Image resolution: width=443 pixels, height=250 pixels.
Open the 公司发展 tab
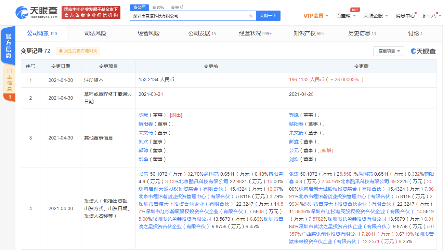tap(202, 33)
